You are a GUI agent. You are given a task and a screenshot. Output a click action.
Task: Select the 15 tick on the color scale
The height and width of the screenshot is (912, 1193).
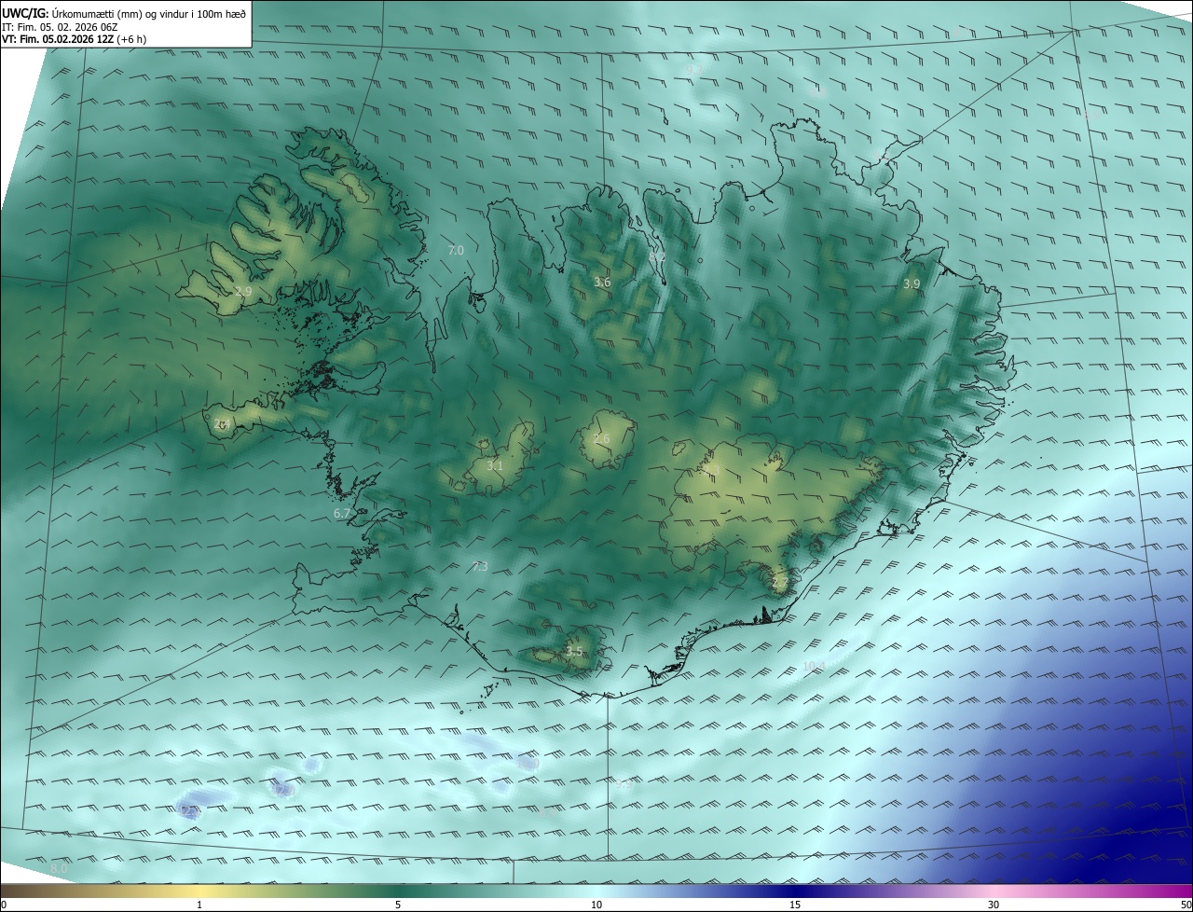[x=795, y=905]
